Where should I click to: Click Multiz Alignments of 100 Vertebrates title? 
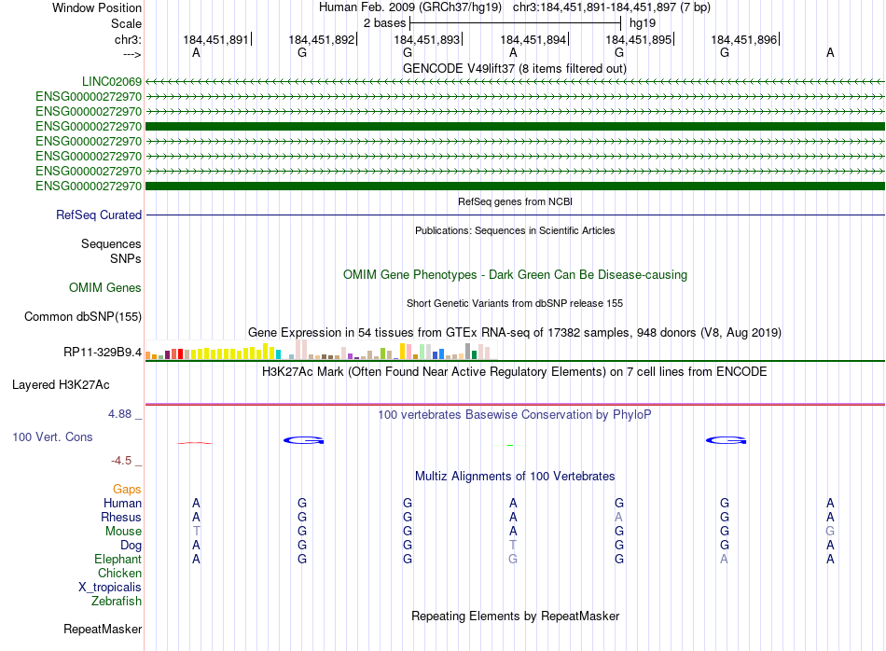(515, 477)
